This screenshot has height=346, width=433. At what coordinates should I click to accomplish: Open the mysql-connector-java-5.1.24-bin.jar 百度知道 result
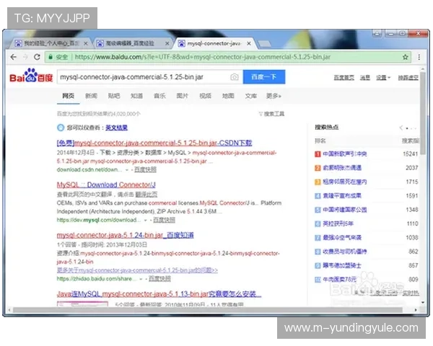tap(125, 235)
